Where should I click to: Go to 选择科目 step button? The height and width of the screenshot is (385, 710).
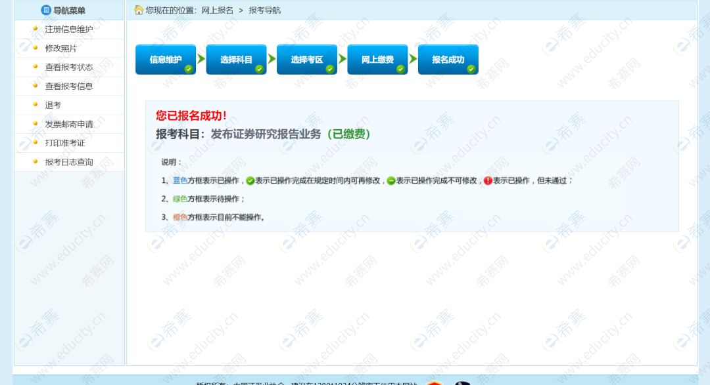pos(236,60)
